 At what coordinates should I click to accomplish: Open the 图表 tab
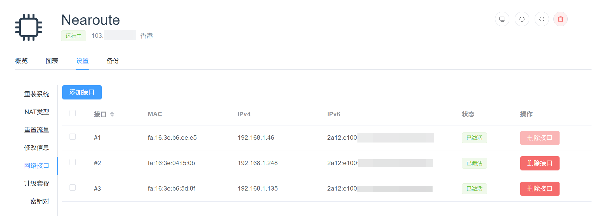click(52, 61)
